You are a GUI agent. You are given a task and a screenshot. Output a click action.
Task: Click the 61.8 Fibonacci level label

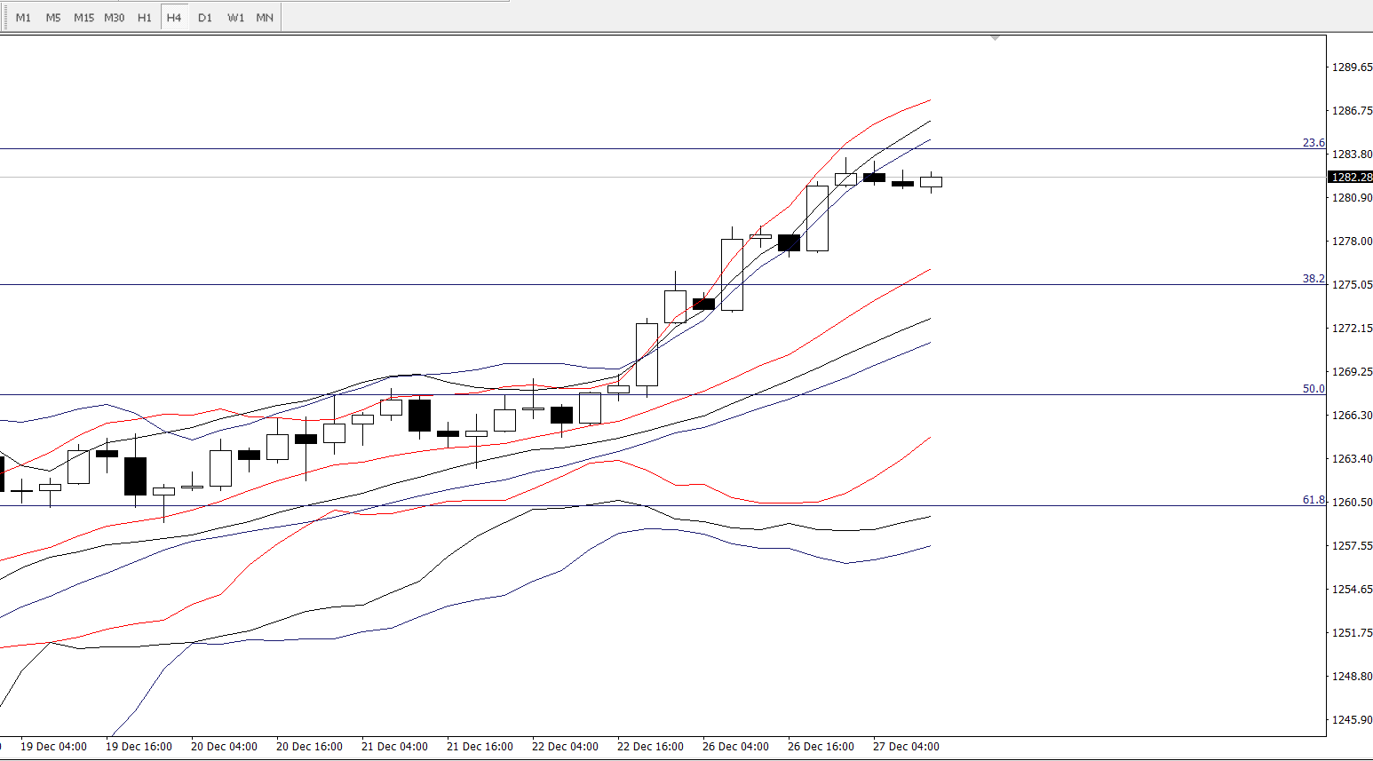pyautogui.click(x=1313, y=500)
